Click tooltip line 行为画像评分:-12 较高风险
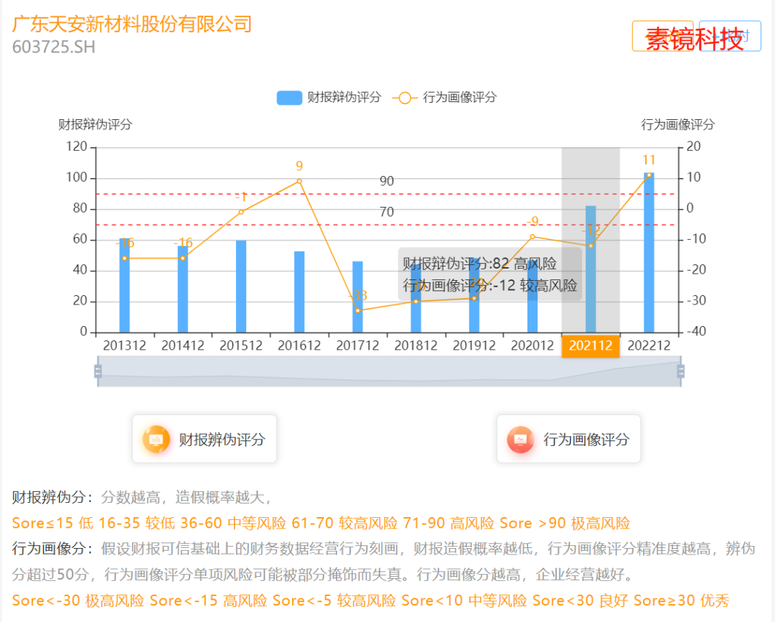 click(x=490, y=286)
